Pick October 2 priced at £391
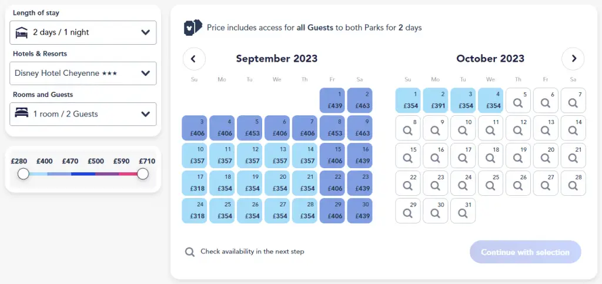This screenshot has height=284, width=602. coord(436,100)
